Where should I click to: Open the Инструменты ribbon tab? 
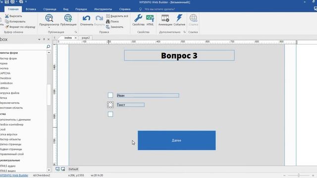(x=103, y=9)
